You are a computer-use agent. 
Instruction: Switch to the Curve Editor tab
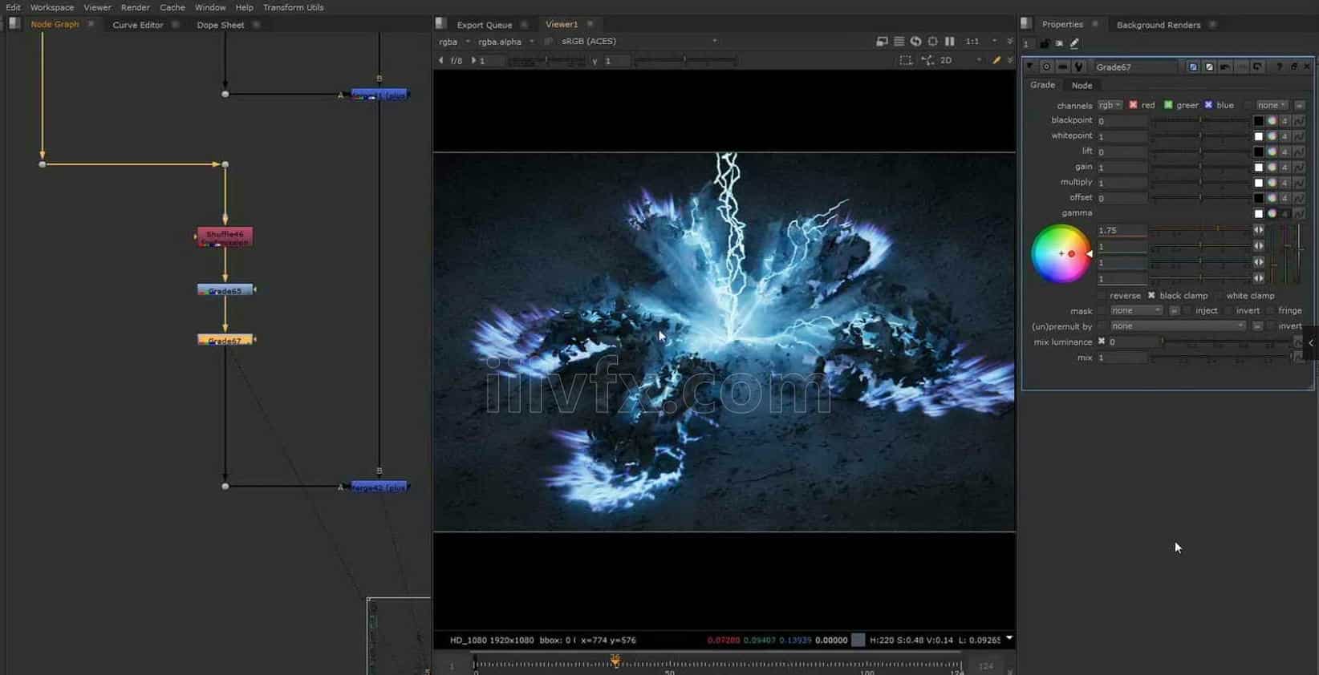click(138, 25)
